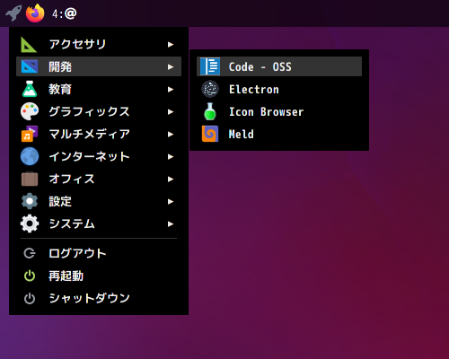The image size is (449, 359).
Task: Click the 設定 blue gear icon
Action: point(30,201)
